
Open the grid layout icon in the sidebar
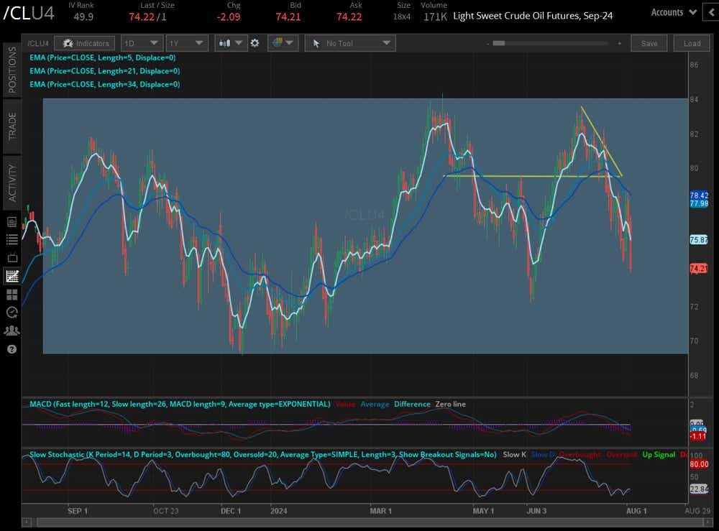tap(11, 295)
